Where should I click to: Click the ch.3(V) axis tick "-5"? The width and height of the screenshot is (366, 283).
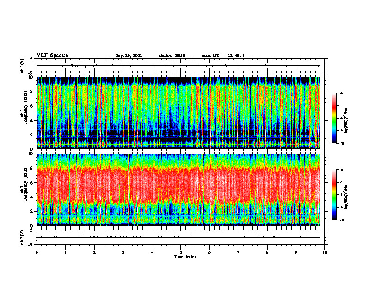pos(31,245)
